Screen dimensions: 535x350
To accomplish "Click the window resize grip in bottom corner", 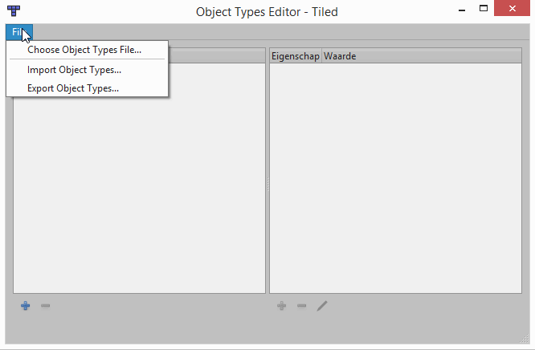I will [x=524, y=340].
